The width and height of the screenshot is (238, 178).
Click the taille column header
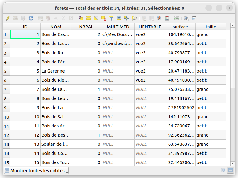pos(211,27)
